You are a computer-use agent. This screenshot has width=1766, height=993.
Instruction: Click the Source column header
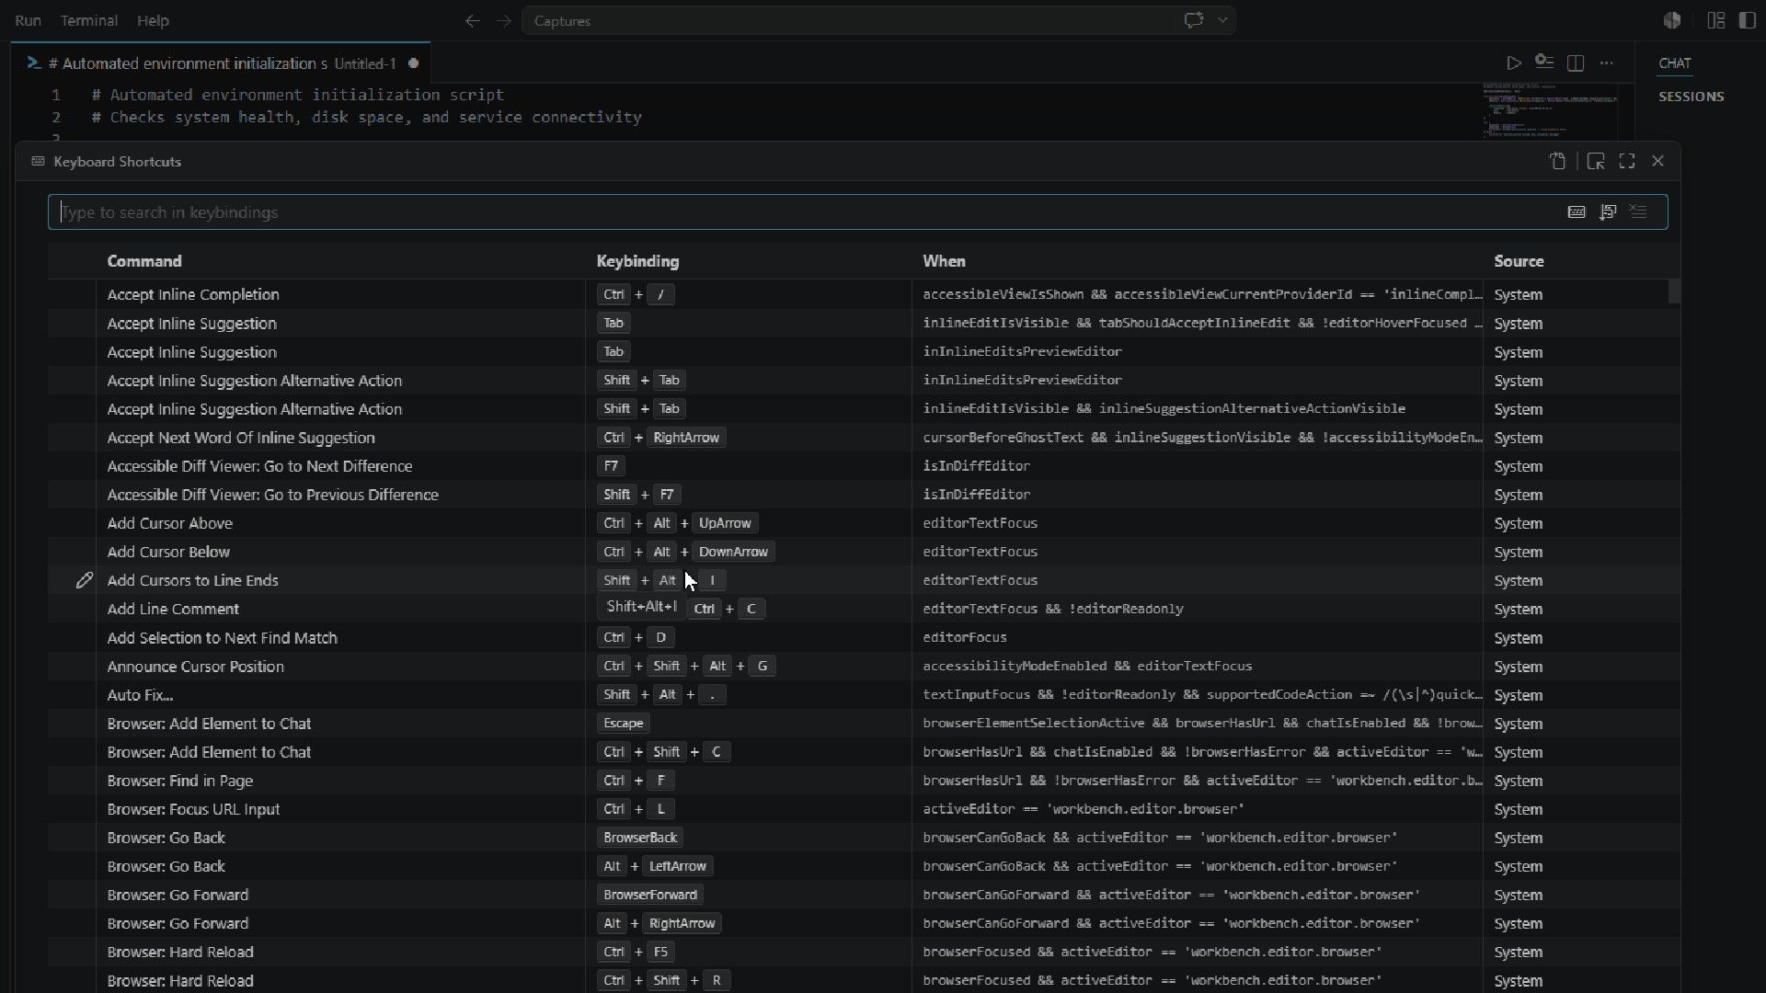[x=1519, y=261]
